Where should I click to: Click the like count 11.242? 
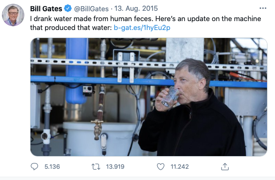180,167
